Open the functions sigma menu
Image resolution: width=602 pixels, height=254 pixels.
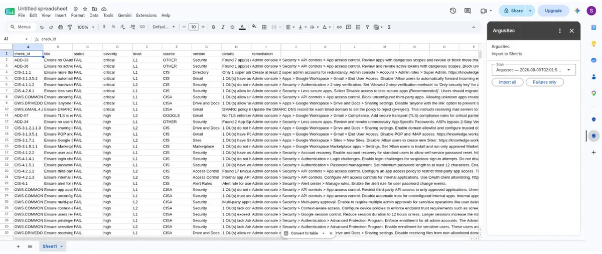pyautogui.click(x=389, y=27)
